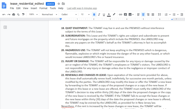Screen dimensions: 185x109
Task: Open the font size 12 dropdown
Action: coord(85,14)
